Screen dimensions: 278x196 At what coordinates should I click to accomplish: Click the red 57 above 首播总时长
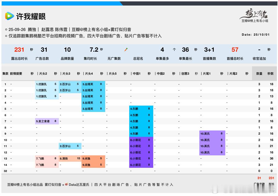235,49
